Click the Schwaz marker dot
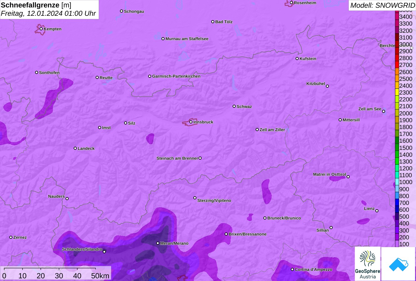The image size is (416, 281). 234,106
